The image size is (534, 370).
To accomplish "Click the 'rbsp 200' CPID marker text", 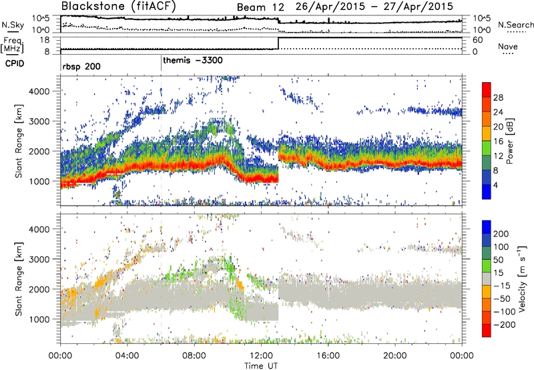I will (x=81, y=66).
